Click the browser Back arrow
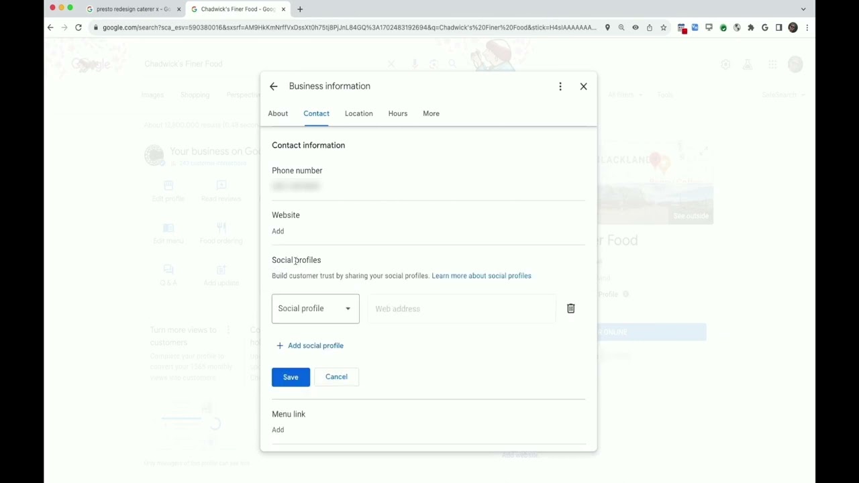 pos(50,28)
